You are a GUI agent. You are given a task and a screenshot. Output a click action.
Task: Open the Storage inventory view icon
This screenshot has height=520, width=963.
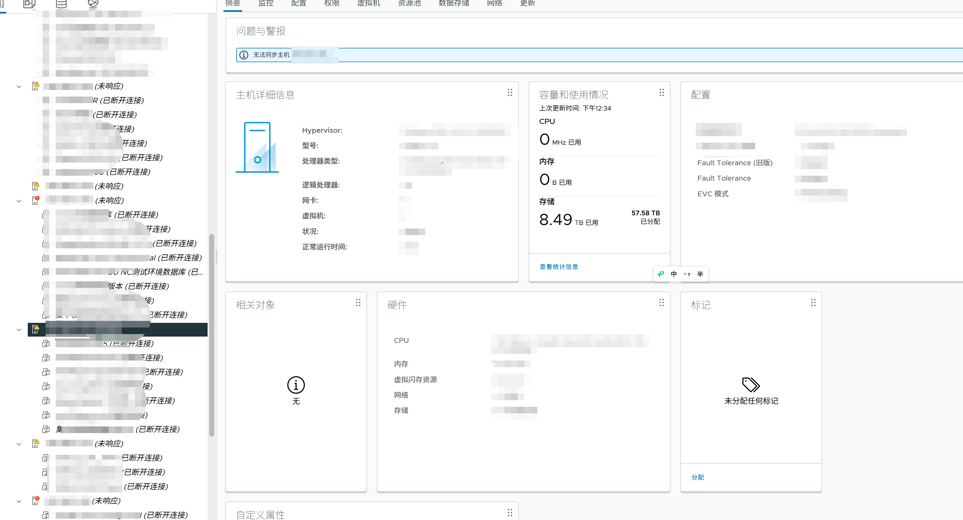(x=61, y=4)
